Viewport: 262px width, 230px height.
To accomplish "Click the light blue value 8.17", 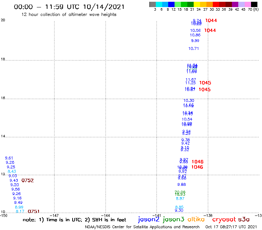I will (x=20, y=212).
